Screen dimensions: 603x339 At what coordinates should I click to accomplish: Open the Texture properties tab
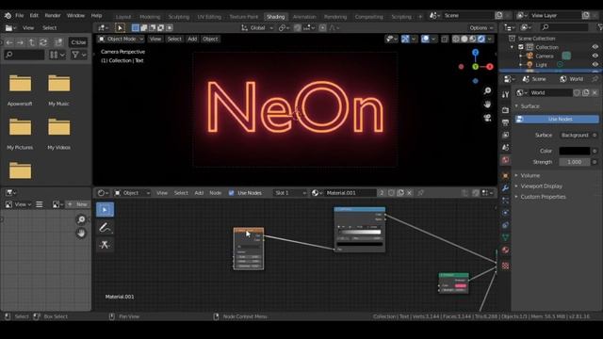pos(505,266)
